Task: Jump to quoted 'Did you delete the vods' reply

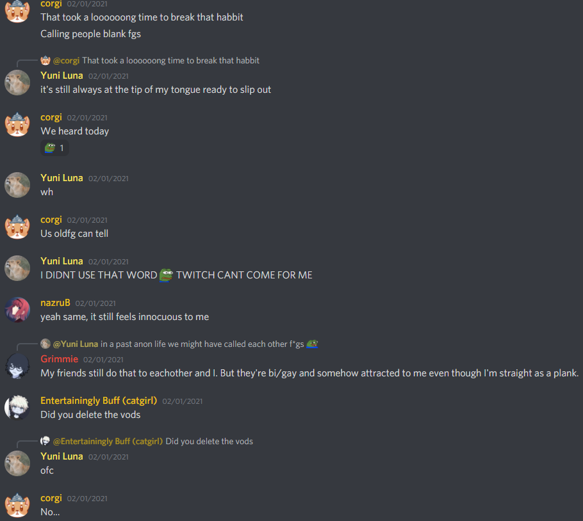Action: (x=209, y=442)
